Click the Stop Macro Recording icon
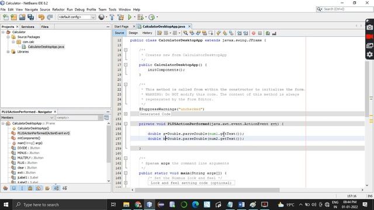374x210 pixels. [x=260, y=33]
